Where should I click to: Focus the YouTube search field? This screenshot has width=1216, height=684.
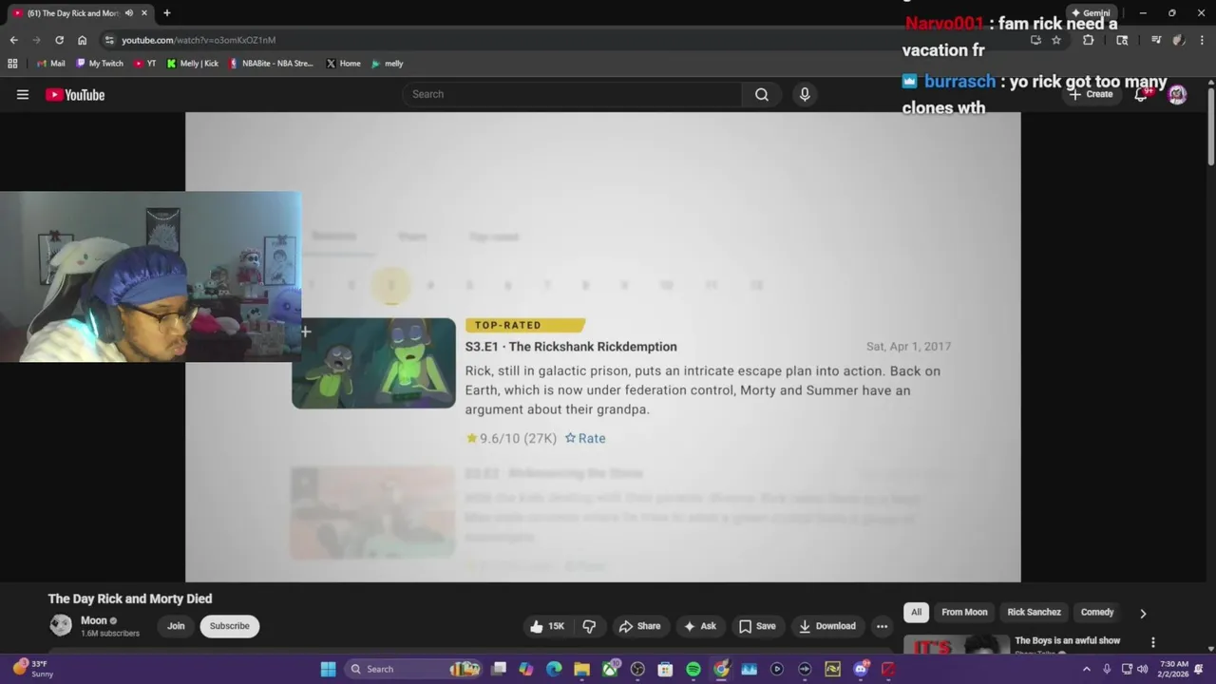[x=573, y=94]
